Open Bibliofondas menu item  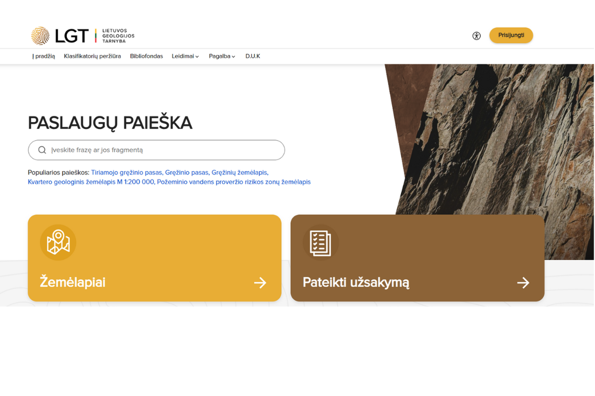click(x=146, y=56)
